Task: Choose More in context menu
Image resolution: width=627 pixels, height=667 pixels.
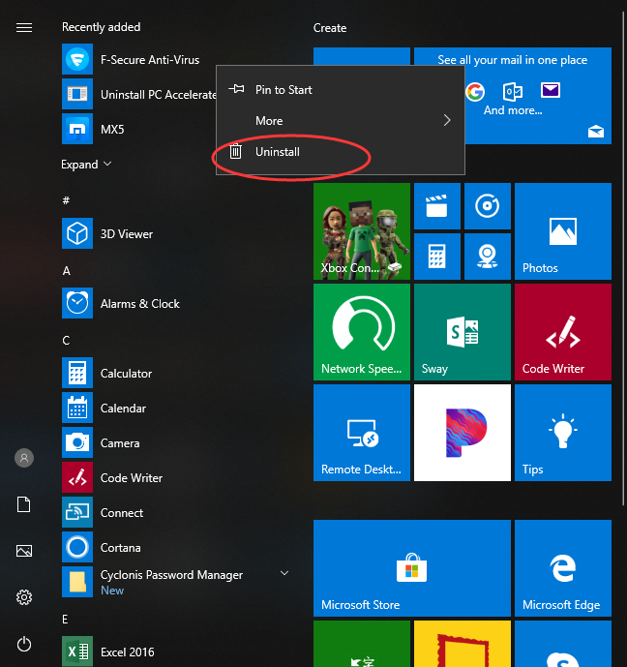Action: pos(341,121)
